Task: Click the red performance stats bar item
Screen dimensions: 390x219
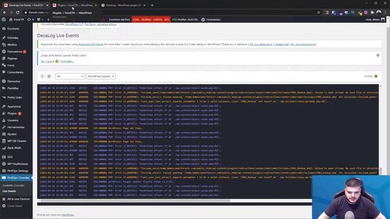Action: pyautogui.click(x=151, y=19)
